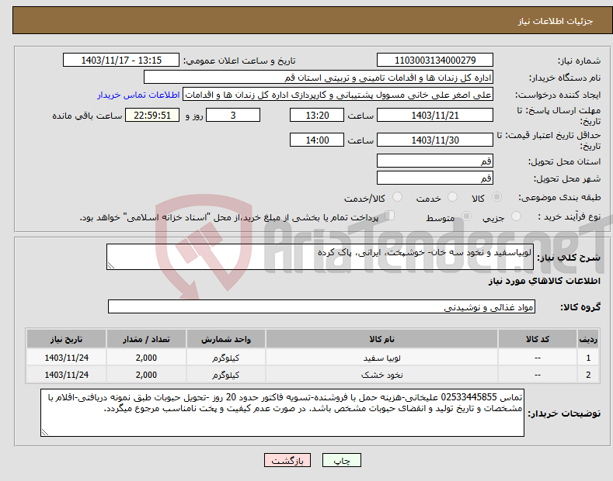Click the general need description text area

(x=320, y=257)
